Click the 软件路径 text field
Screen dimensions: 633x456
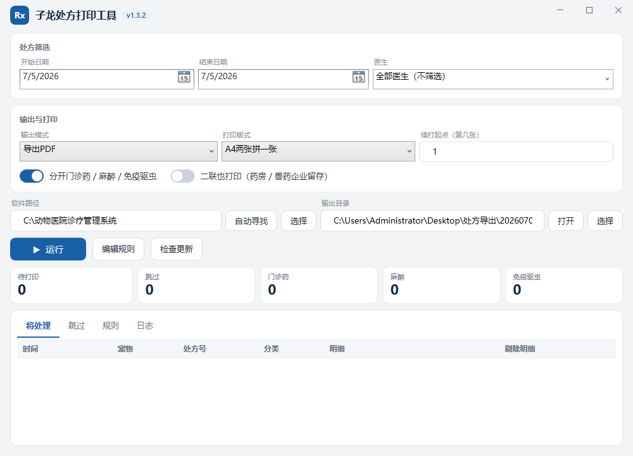tap(116, 220)
